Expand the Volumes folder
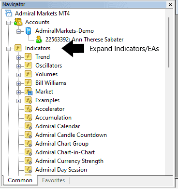178x189 pixels. [x=18, y=75]
